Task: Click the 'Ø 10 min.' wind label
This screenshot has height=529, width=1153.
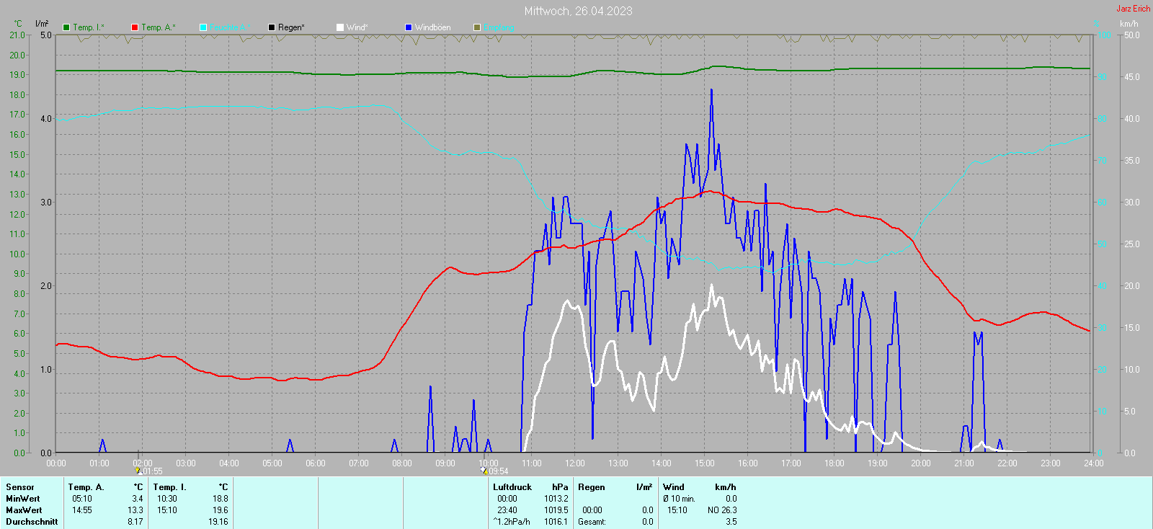Action: (680, 499)
